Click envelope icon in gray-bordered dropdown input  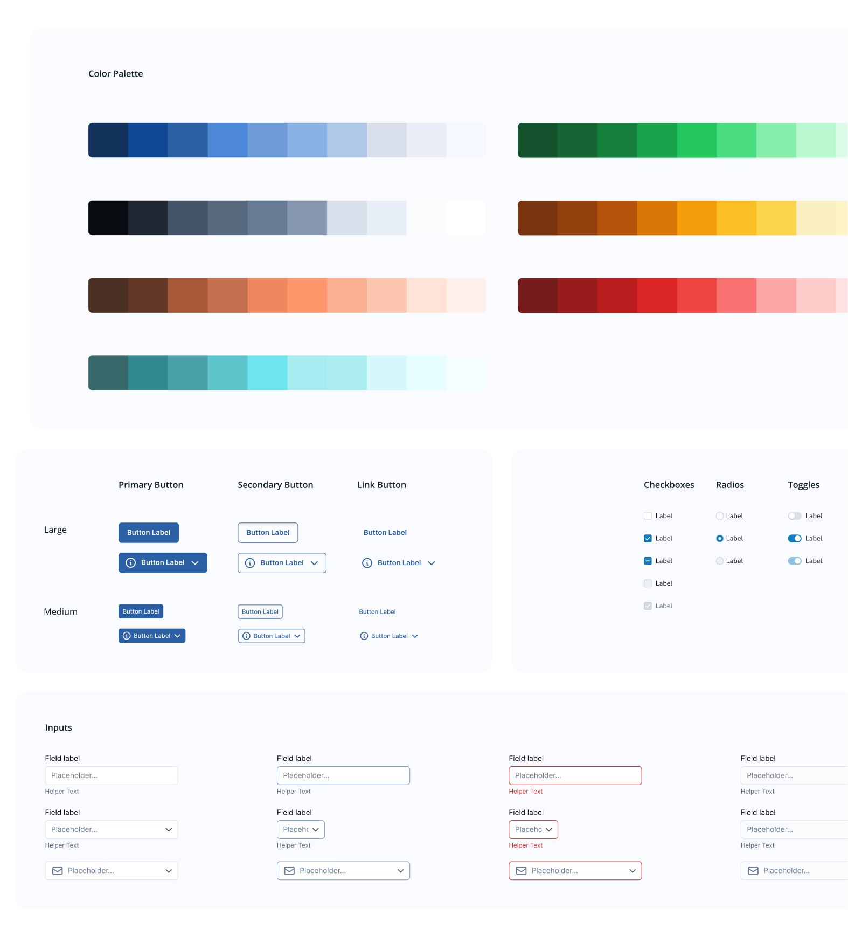pyautogui.click(x=57, y=871)
